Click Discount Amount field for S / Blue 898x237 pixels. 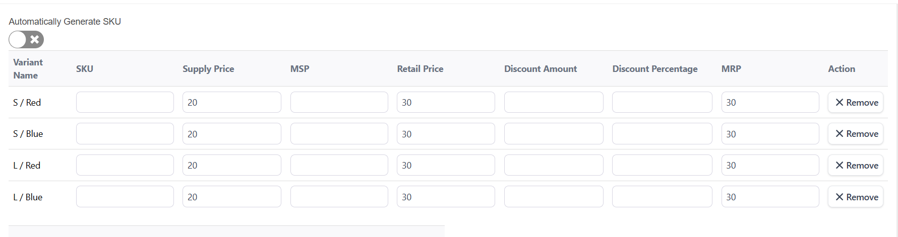click(x=553, y=134)
